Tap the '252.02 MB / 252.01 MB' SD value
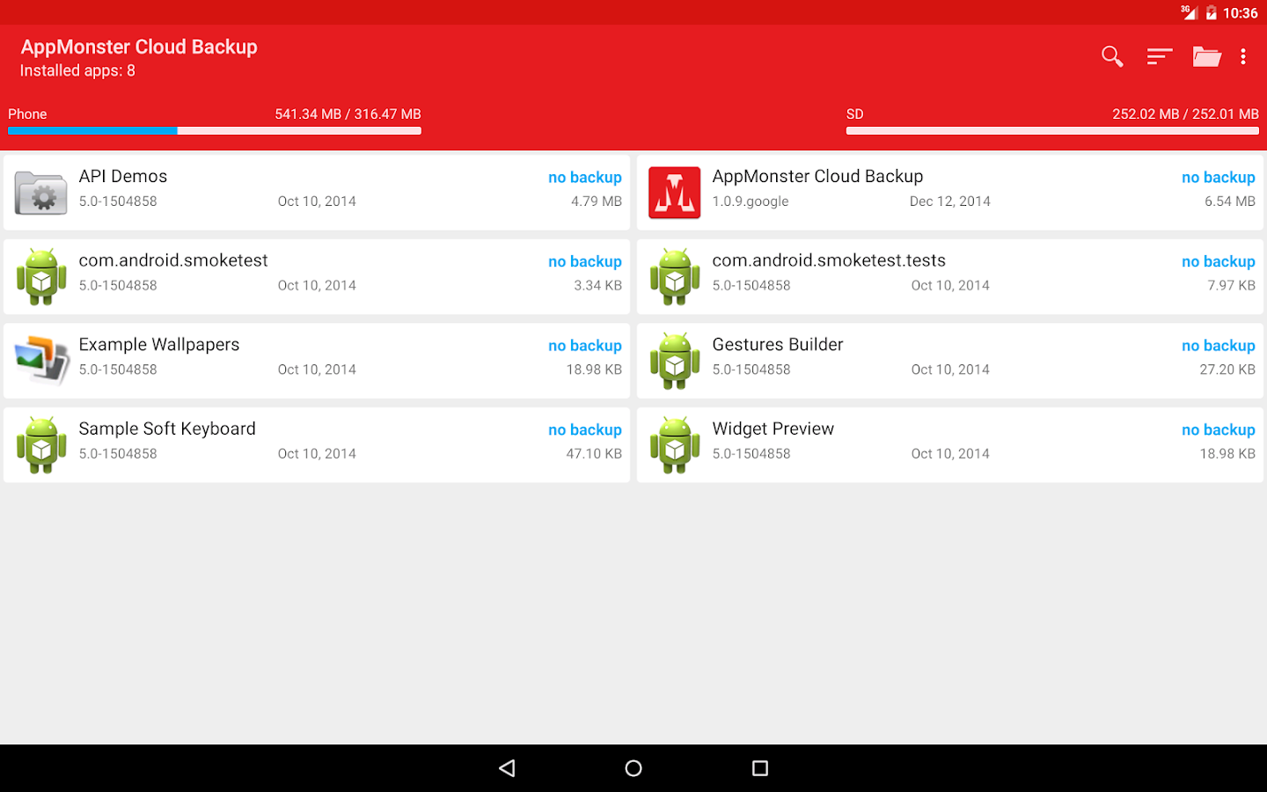 [x=1186, y=114]
